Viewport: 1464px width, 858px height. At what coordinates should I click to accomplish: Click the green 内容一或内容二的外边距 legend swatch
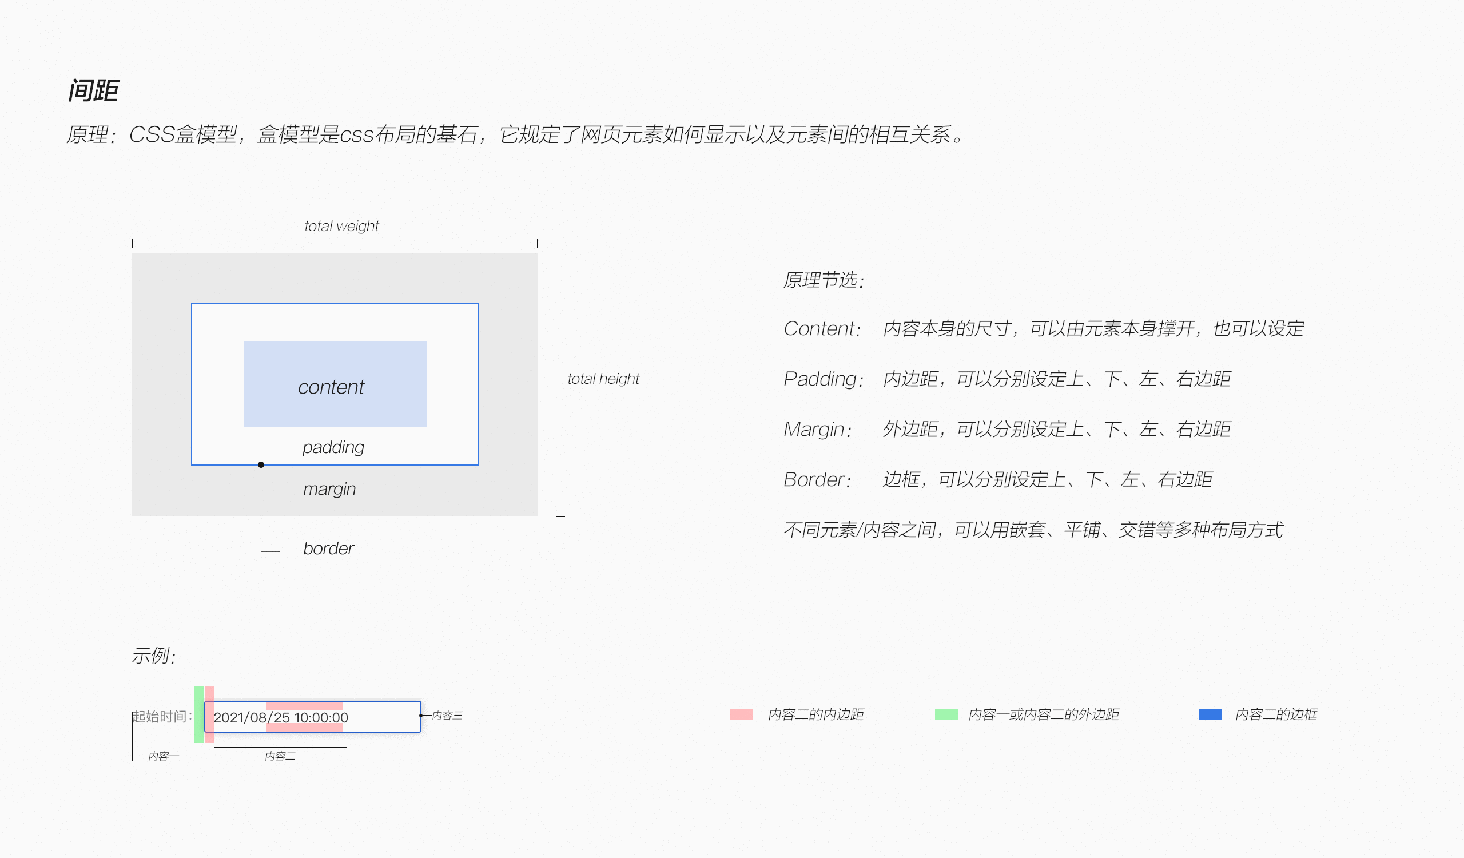pyautogui.click(x=946, y=714)
